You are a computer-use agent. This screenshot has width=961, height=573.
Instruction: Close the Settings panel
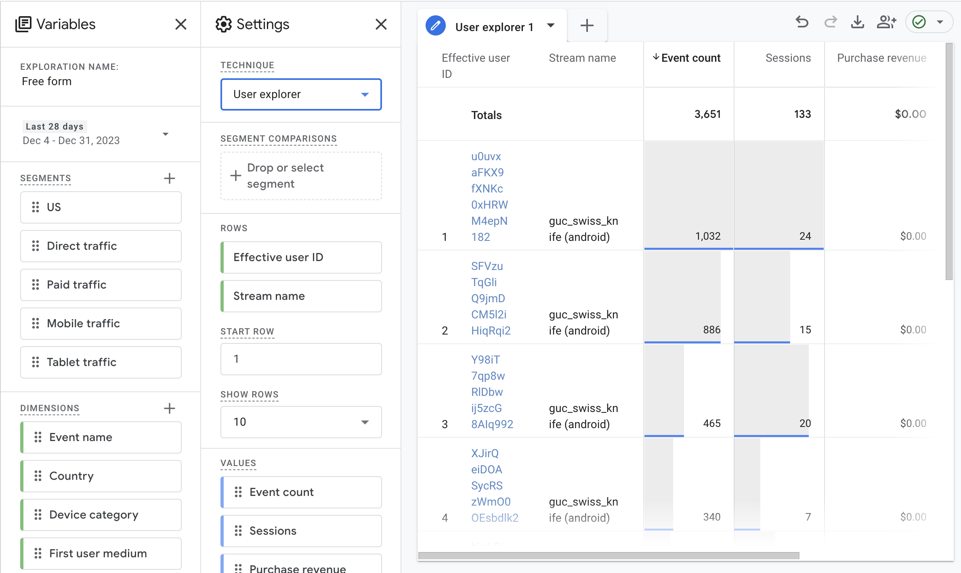(x=381, y=24)
